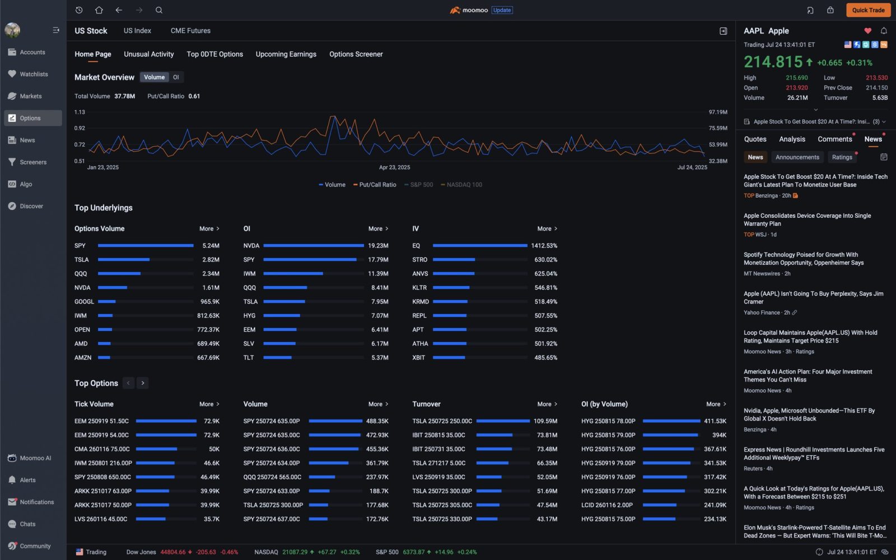Click the chain link icon in status bar

tap(885, 552)
